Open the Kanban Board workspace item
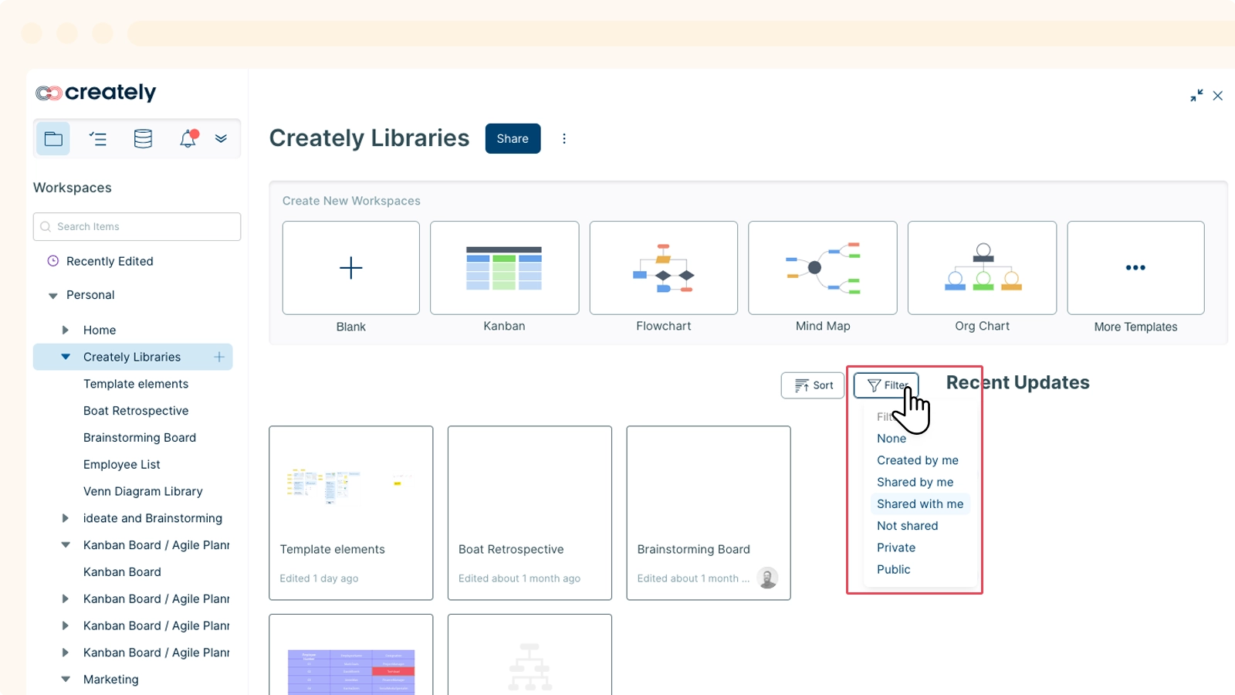Screen dimensions: 1235x695 122,572
